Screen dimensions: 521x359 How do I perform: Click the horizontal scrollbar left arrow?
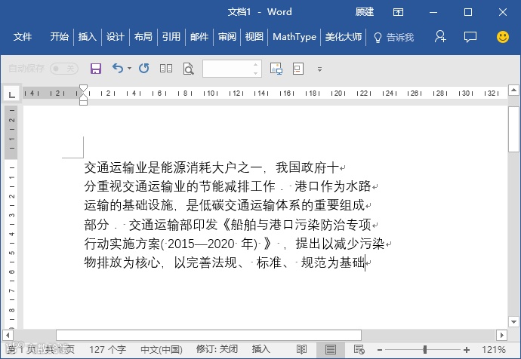click(x=8, y=335)
